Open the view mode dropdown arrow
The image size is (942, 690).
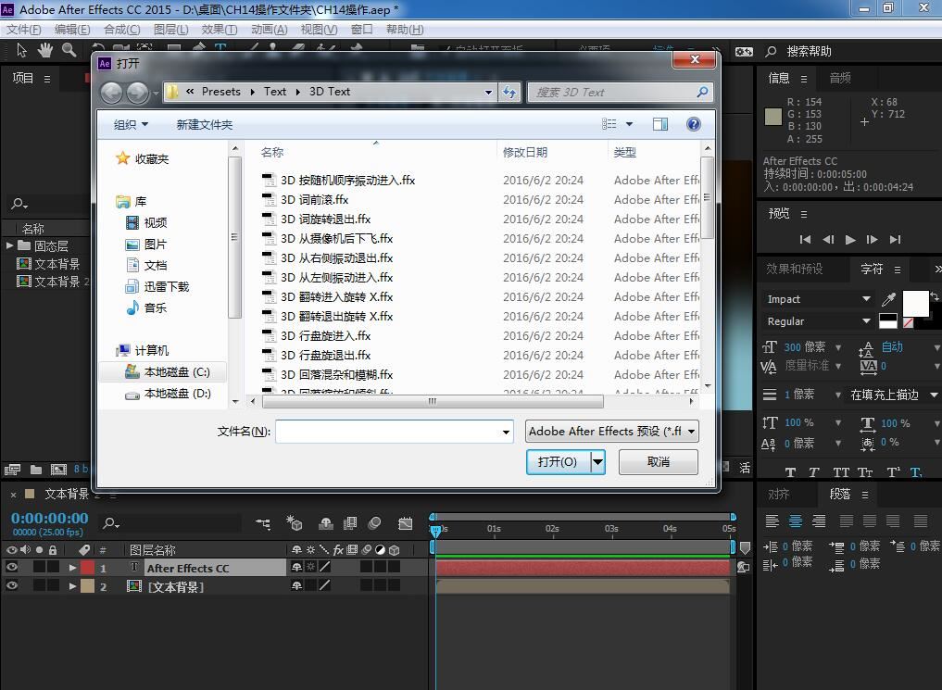[x=629, y=124]
